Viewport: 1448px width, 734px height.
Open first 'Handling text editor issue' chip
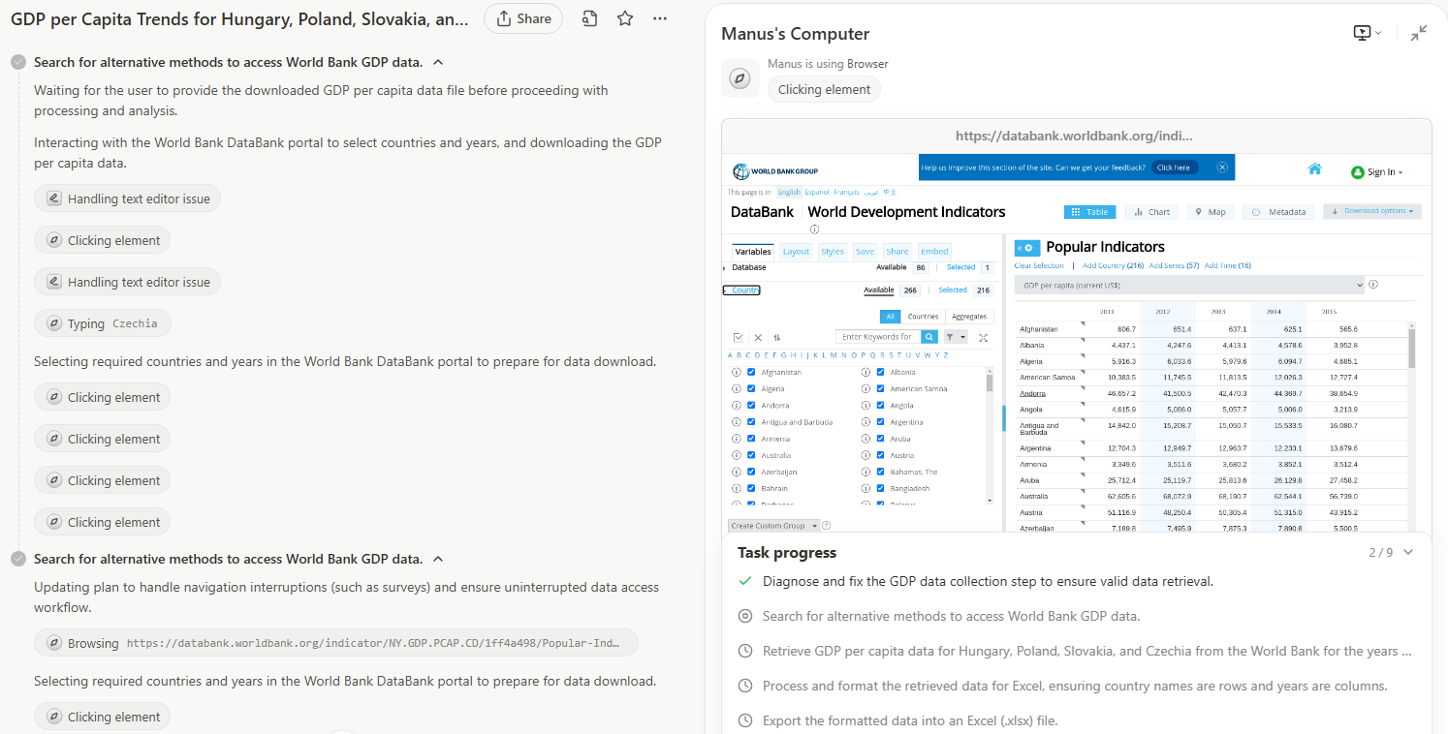pyautogui.click(x=128, y=199)
